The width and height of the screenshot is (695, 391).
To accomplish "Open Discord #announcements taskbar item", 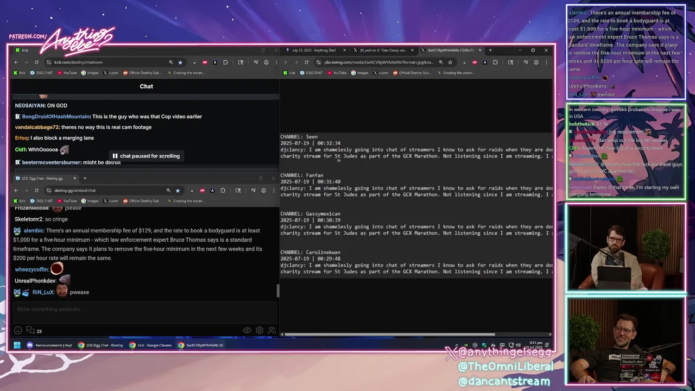I will pos(49,345).
